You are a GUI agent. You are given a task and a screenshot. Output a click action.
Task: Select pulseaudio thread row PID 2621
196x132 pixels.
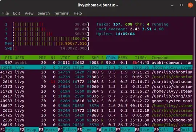[x=96, y=110]
